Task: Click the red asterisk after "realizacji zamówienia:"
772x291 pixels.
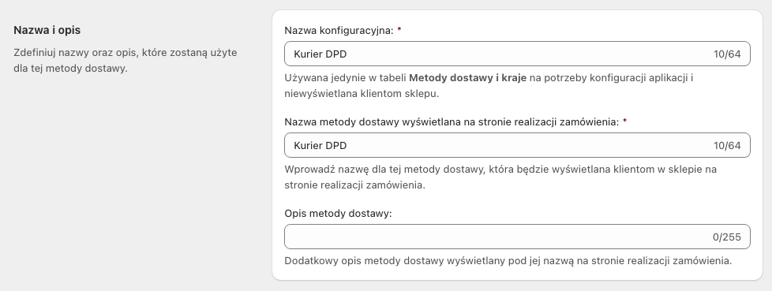Action: tap(625, 121)
